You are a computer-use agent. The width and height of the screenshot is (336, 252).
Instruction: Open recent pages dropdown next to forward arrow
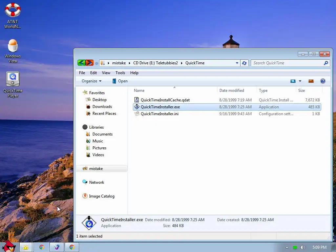click(97, 63)
